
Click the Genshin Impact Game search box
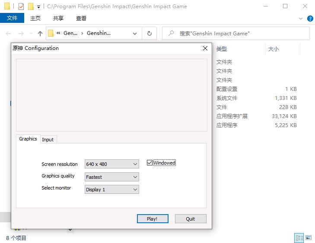[235, 34]
